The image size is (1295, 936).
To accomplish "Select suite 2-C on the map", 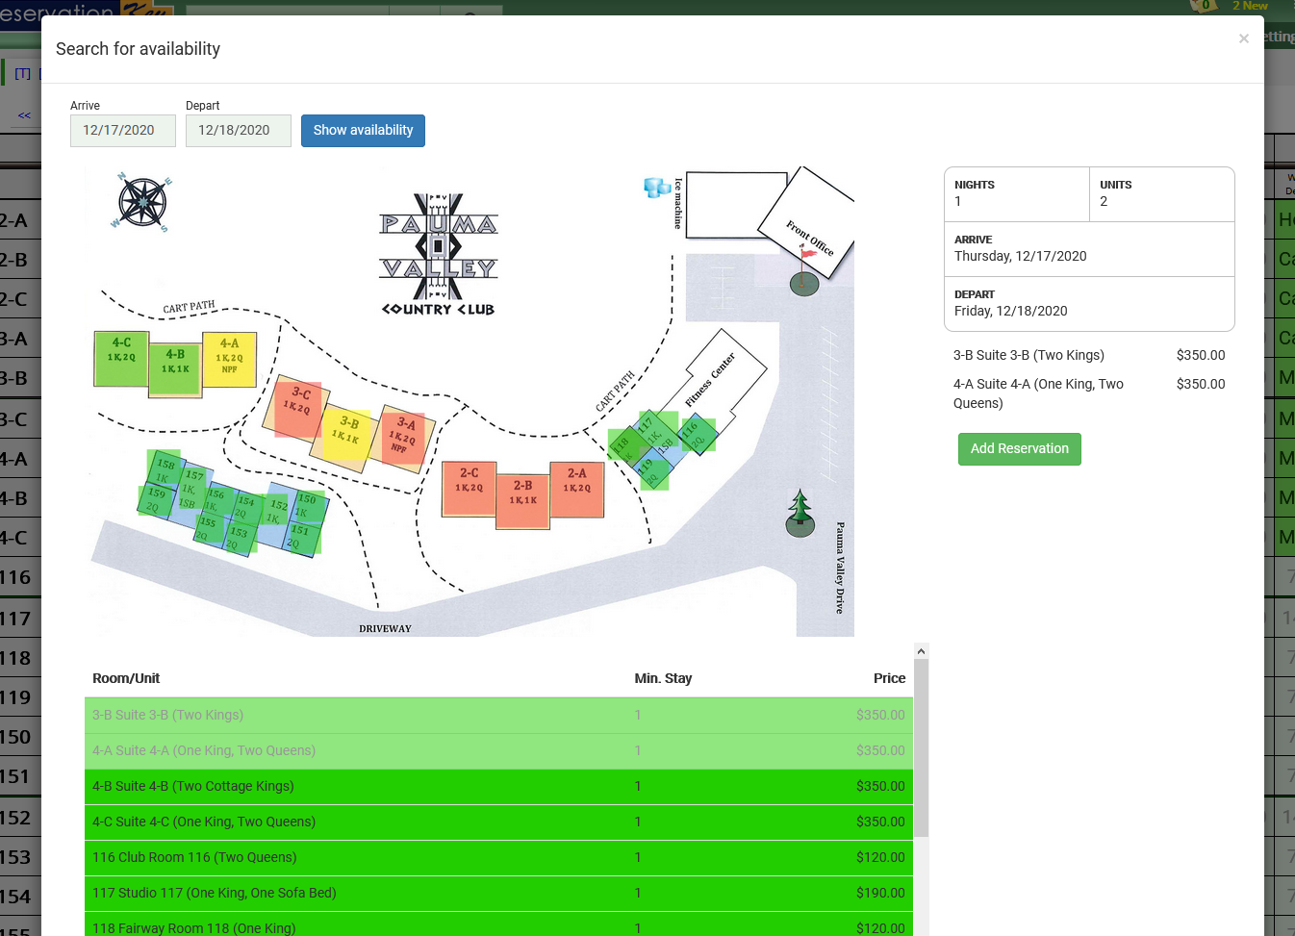I will (x=470, y=489).
